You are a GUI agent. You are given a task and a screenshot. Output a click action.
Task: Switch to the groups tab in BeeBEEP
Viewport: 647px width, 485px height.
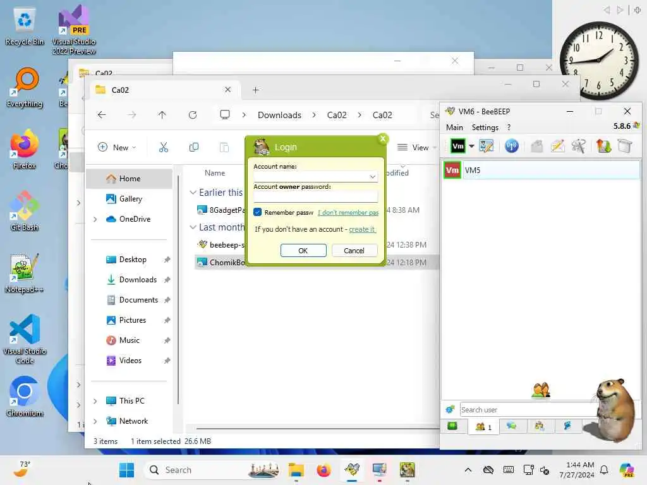tap(540, 426)
